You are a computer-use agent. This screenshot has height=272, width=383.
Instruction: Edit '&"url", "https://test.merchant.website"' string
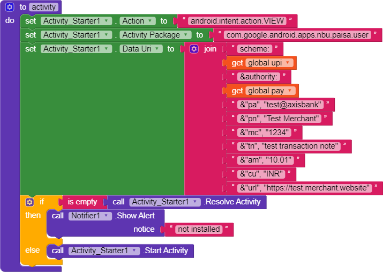click(x=304, y=188)
